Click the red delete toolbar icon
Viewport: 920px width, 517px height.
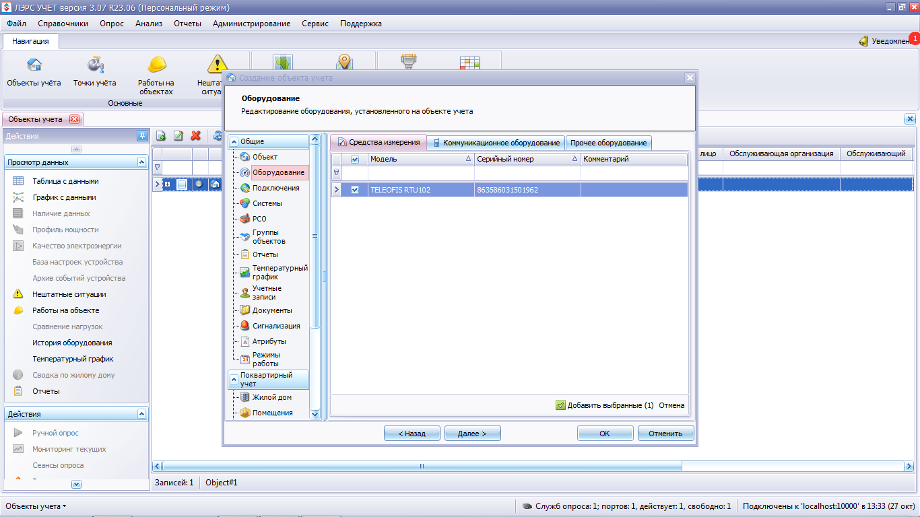(x=196, y=136)
